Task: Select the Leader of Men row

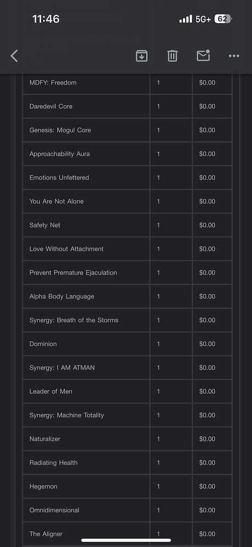Action: (x=127, y=392)
